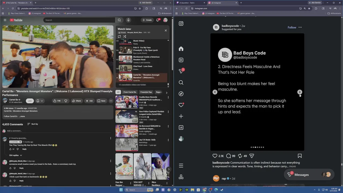
Task: Open Instagram More menu in sidebar
Action: pos(181,166)
